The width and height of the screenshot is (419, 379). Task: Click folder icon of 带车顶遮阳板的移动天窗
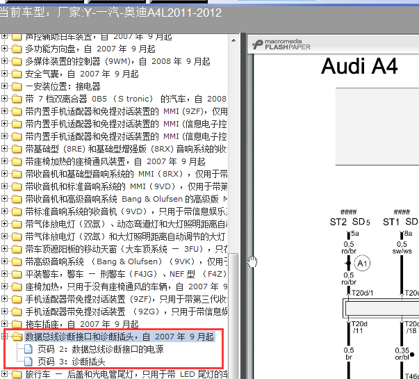pyautogui.click(x=17, y=249)
